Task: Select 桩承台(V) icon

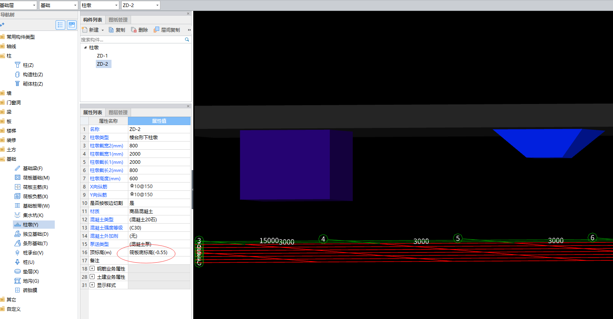Action: pos(17,253)
